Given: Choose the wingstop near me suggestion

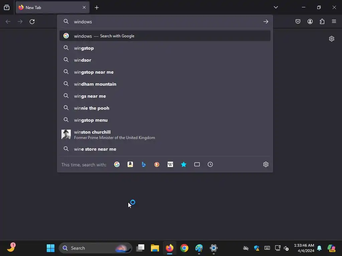Looking at the screenshot, I should tap(165, 72).
